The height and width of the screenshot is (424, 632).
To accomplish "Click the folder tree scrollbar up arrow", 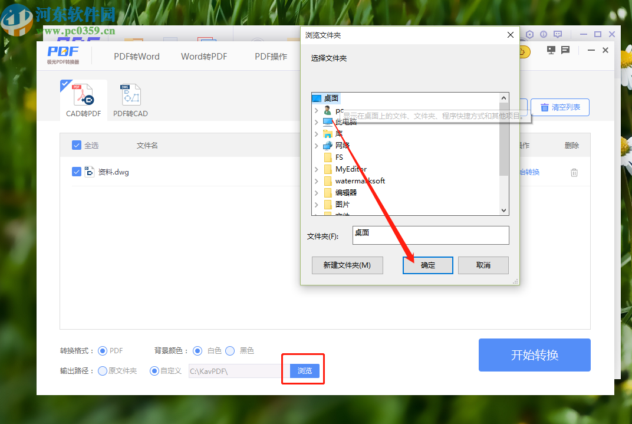I will pos(503,98).
